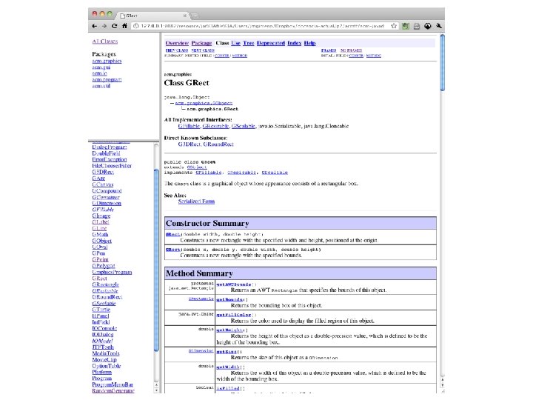Open the getBounds method link
Viewport: 533px width, 400px height.
[x=229, y=300]
